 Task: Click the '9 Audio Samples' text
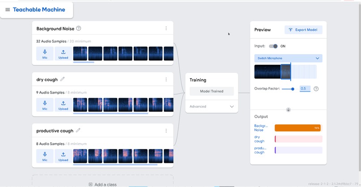(x=50, y=93)
